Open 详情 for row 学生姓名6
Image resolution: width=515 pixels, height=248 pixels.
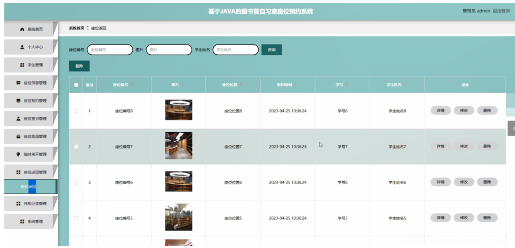tap(440, 182)
